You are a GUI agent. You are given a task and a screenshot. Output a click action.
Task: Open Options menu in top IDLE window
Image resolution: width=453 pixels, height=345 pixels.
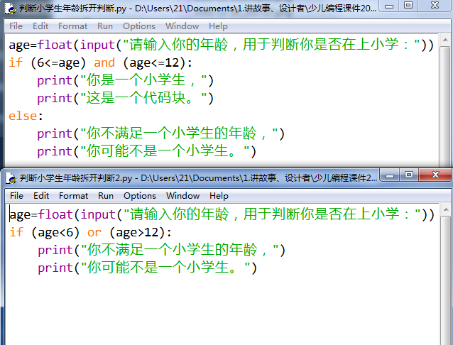[139, 26]
